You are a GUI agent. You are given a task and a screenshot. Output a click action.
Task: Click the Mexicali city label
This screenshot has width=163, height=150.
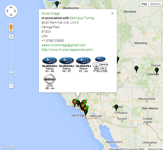96,116
